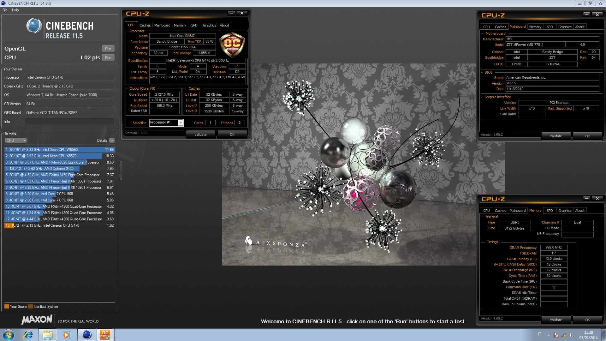This screenshot has width=606, height=341.
Task: Open About tab in first CPU-Z
Action: [224, 25]
